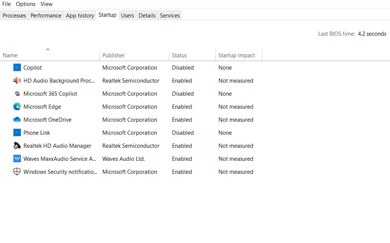Click the Copilot app icon

point(17,67)
